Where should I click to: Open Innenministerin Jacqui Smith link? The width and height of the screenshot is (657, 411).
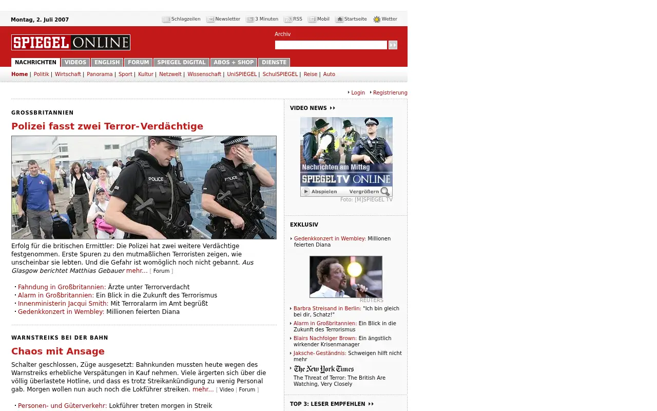tap(63, 304)
